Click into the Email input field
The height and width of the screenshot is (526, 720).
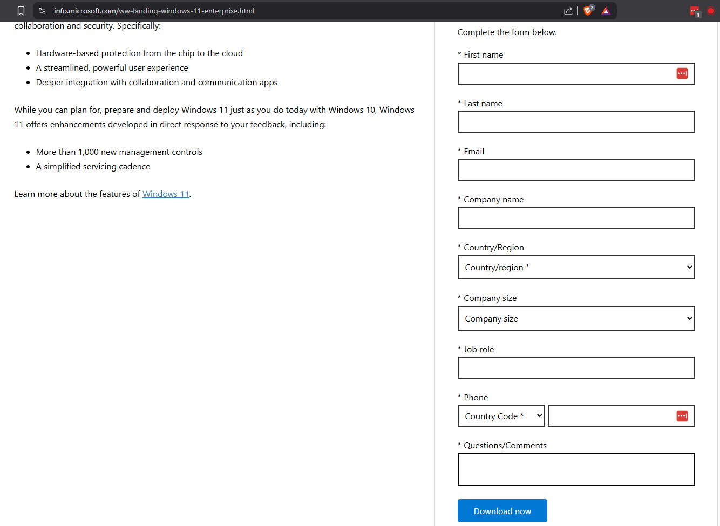(x=576, y=170)
